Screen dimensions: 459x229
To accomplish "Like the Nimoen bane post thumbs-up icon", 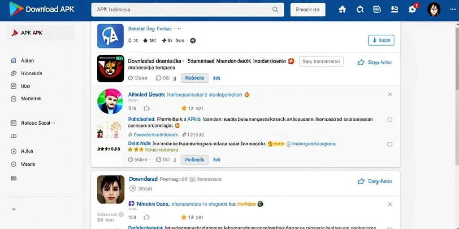I will (147, 217).
